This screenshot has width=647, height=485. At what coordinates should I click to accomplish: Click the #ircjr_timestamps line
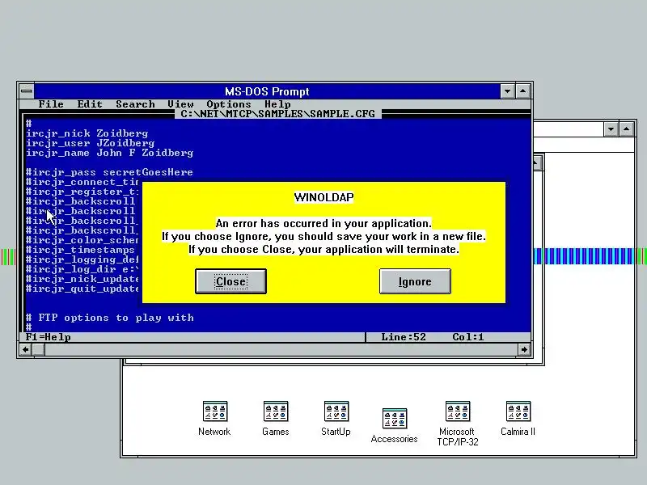[x=80, y=250]
